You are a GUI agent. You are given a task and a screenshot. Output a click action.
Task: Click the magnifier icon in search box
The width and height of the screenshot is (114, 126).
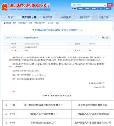(105, 5)
